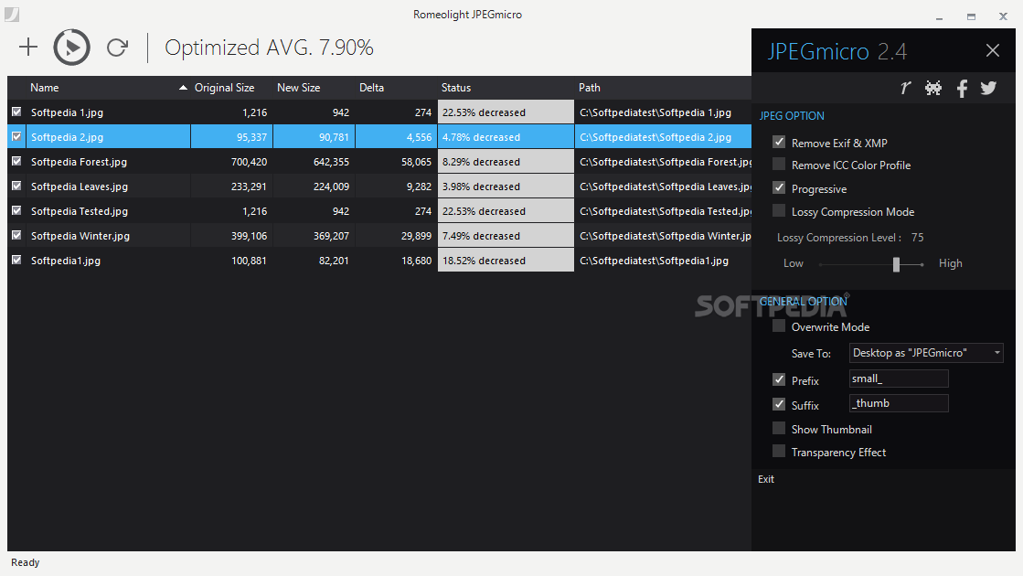The height and width of the screenshot is (576, 1023).
Task: Close the JPEGmicro 2.4 options panel
Action: coord(992,50)
